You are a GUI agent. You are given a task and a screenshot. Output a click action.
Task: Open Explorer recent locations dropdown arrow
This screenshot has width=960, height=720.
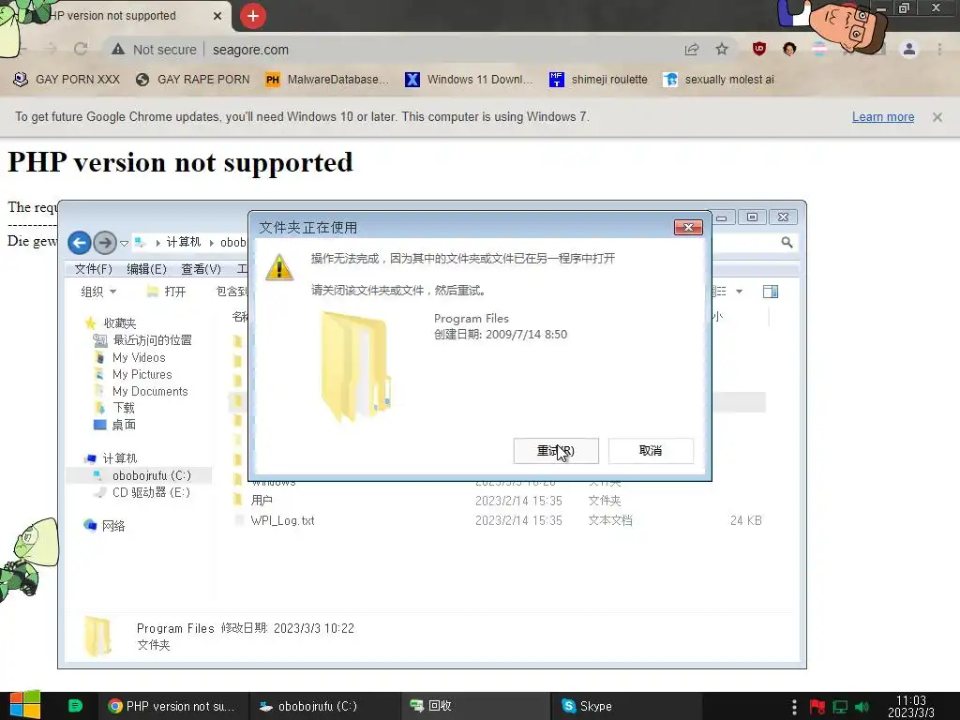(125, 244)
